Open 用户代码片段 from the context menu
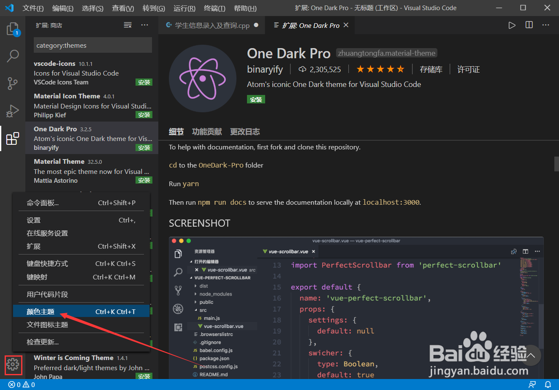The width and height of the screenshot is (559, 390). (x=81, y=295)
